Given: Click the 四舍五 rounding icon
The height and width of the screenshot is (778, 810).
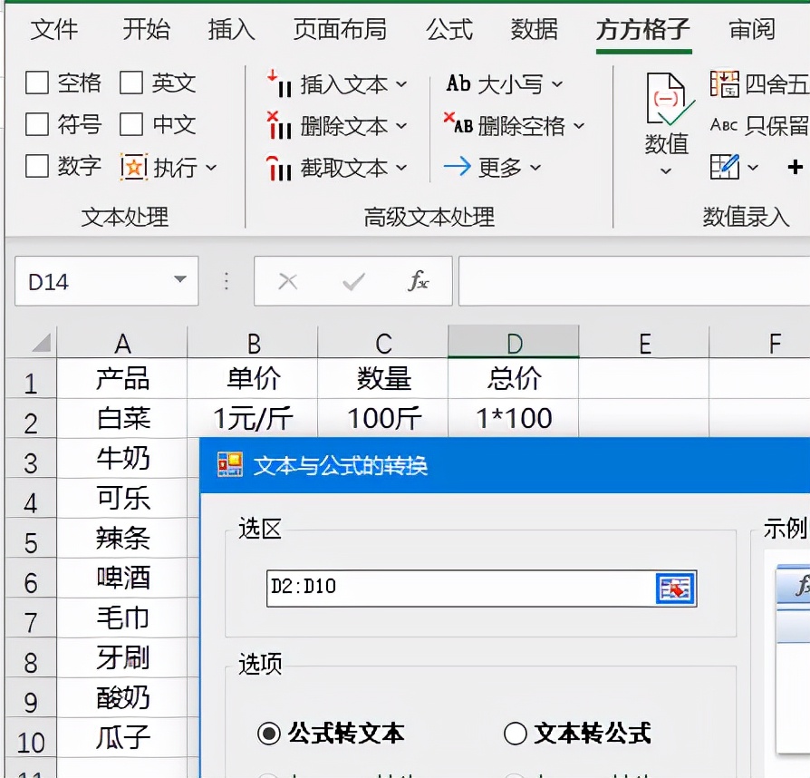Looking at the screenshot, I should [x=727, y=83].
